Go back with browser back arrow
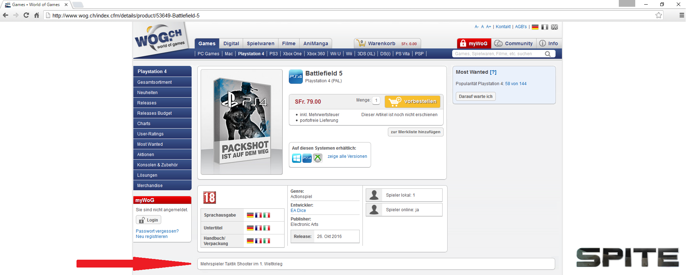The image size is (686, 275). (5, 15)
